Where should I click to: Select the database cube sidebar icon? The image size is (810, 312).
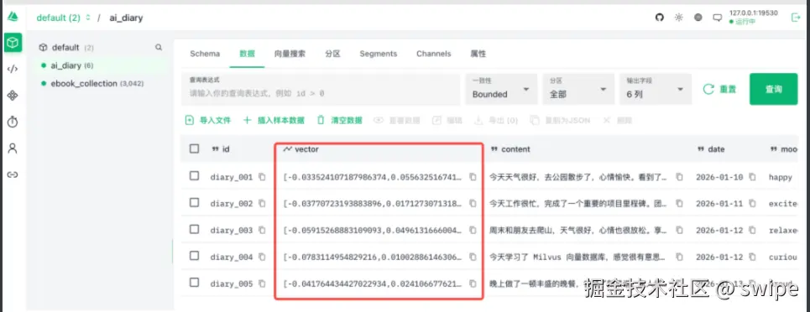13,43
